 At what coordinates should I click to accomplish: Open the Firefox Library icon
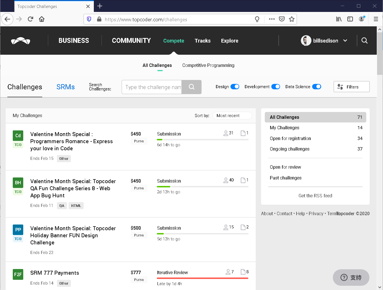[339, 19]
